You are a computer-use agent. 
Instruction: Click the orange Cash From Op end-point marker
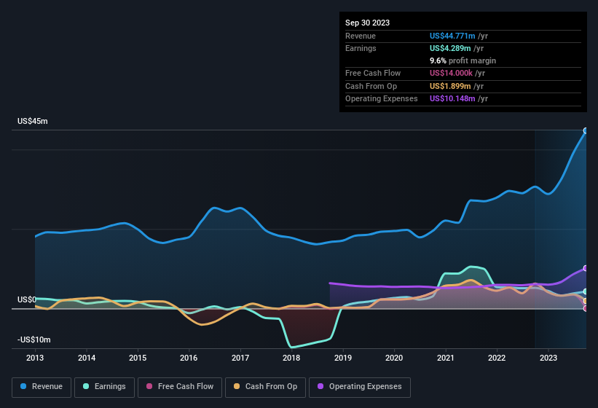click(586, 301)
